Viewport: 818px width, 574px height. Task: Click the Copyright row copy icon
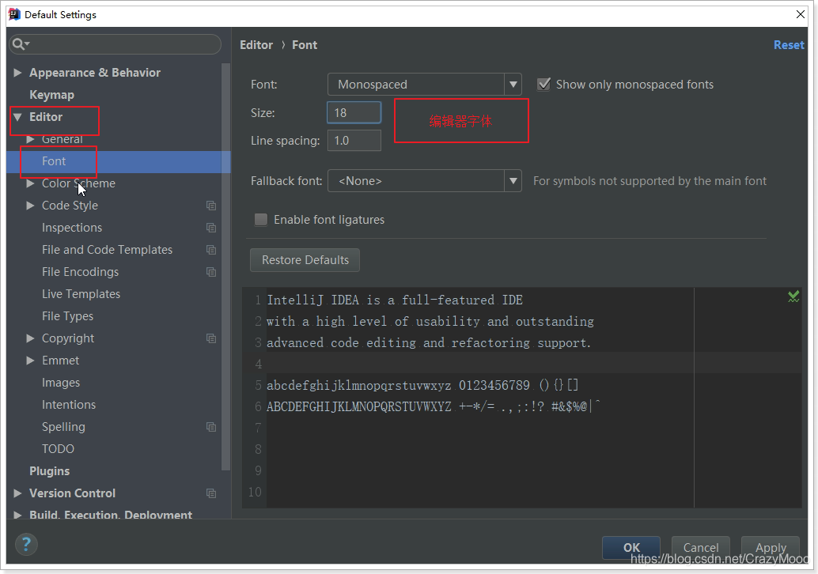tap(211, 338)
